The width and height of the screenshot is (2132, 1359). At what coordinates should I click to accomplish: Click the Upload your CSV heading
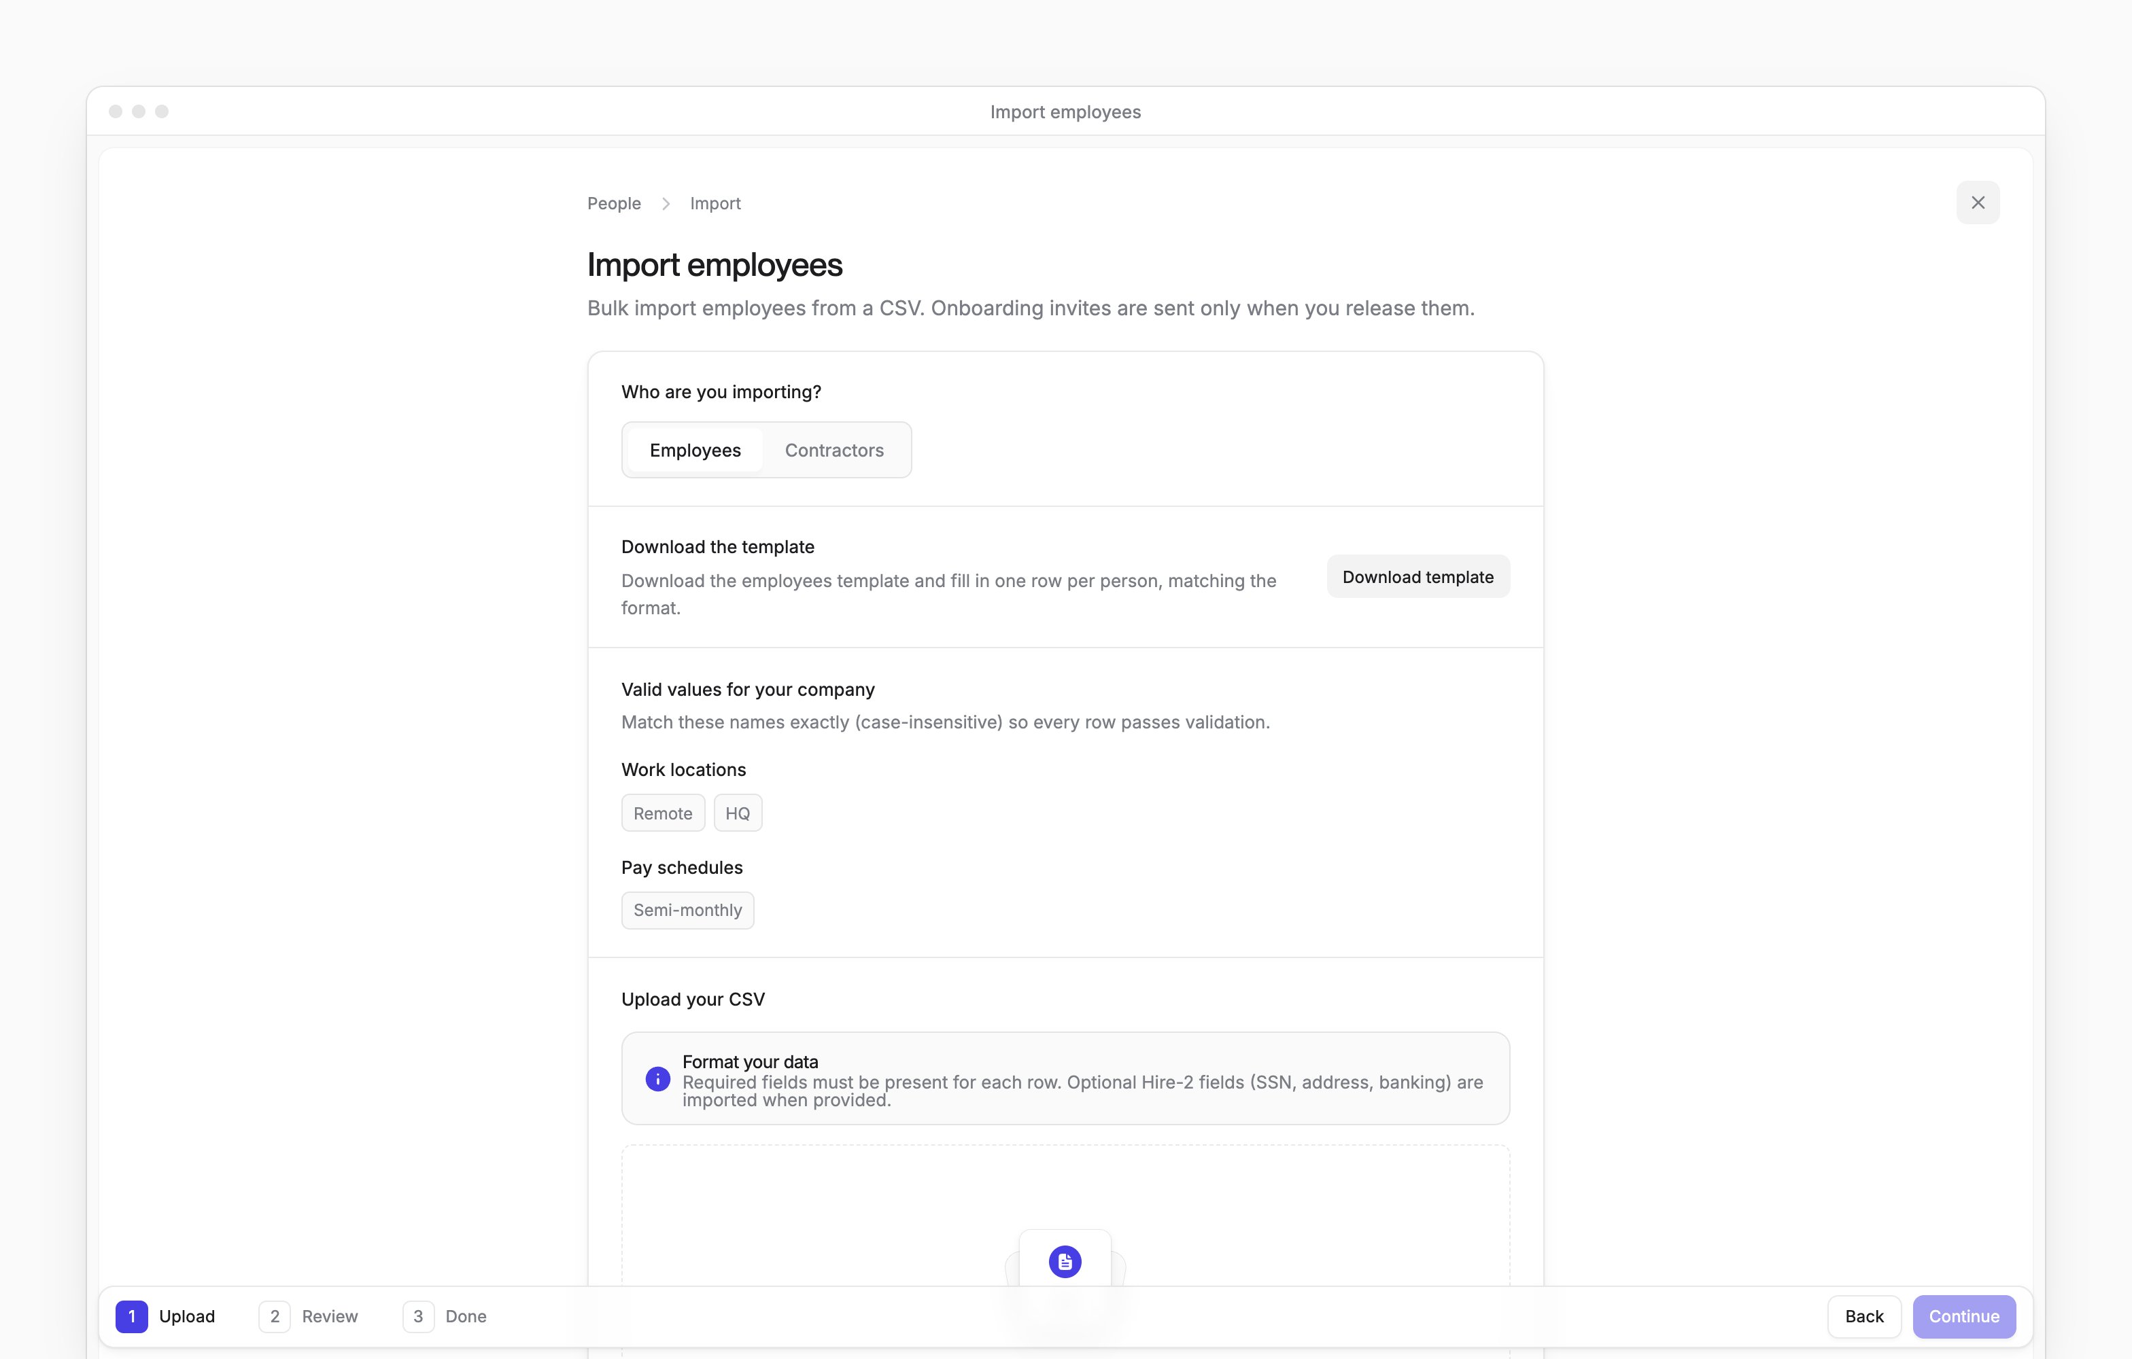[x=693, y=999]
